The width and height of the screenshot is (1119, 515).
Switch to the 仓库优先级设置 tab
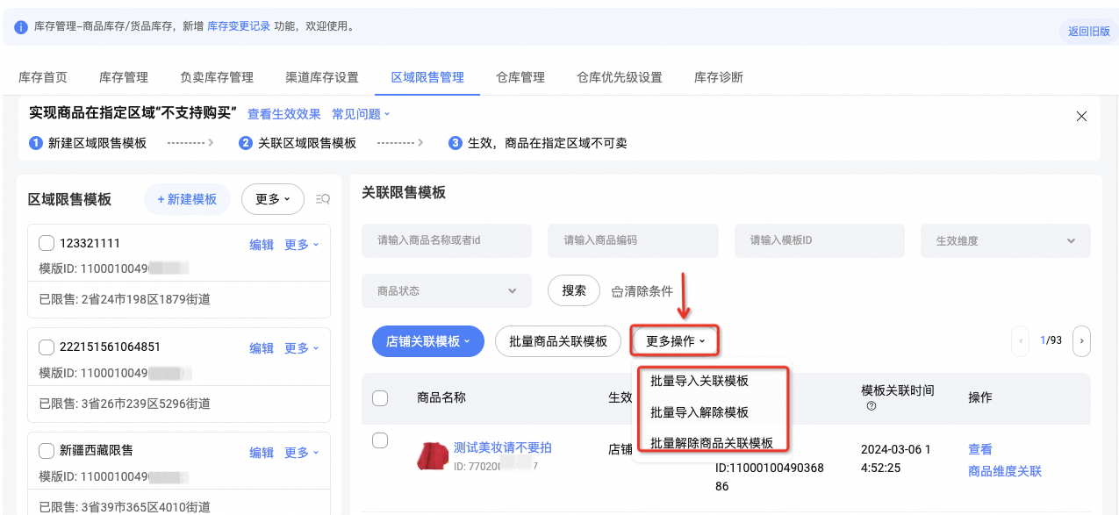(x=620, y=77)
